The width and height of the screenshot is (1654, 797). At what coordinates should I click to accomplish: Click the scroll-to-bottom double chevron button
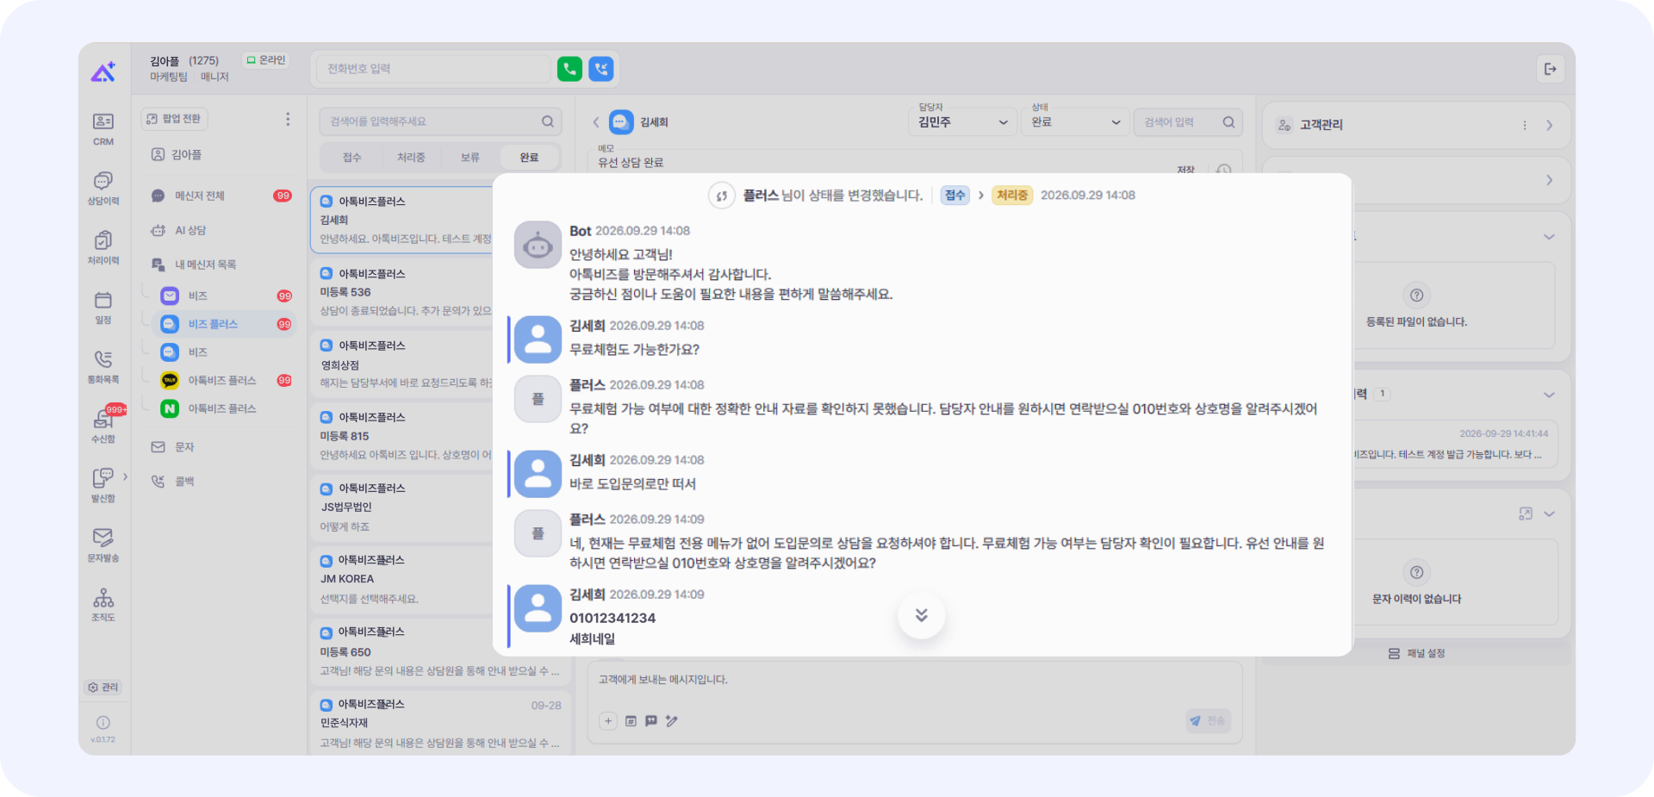[x=921, y=615]
